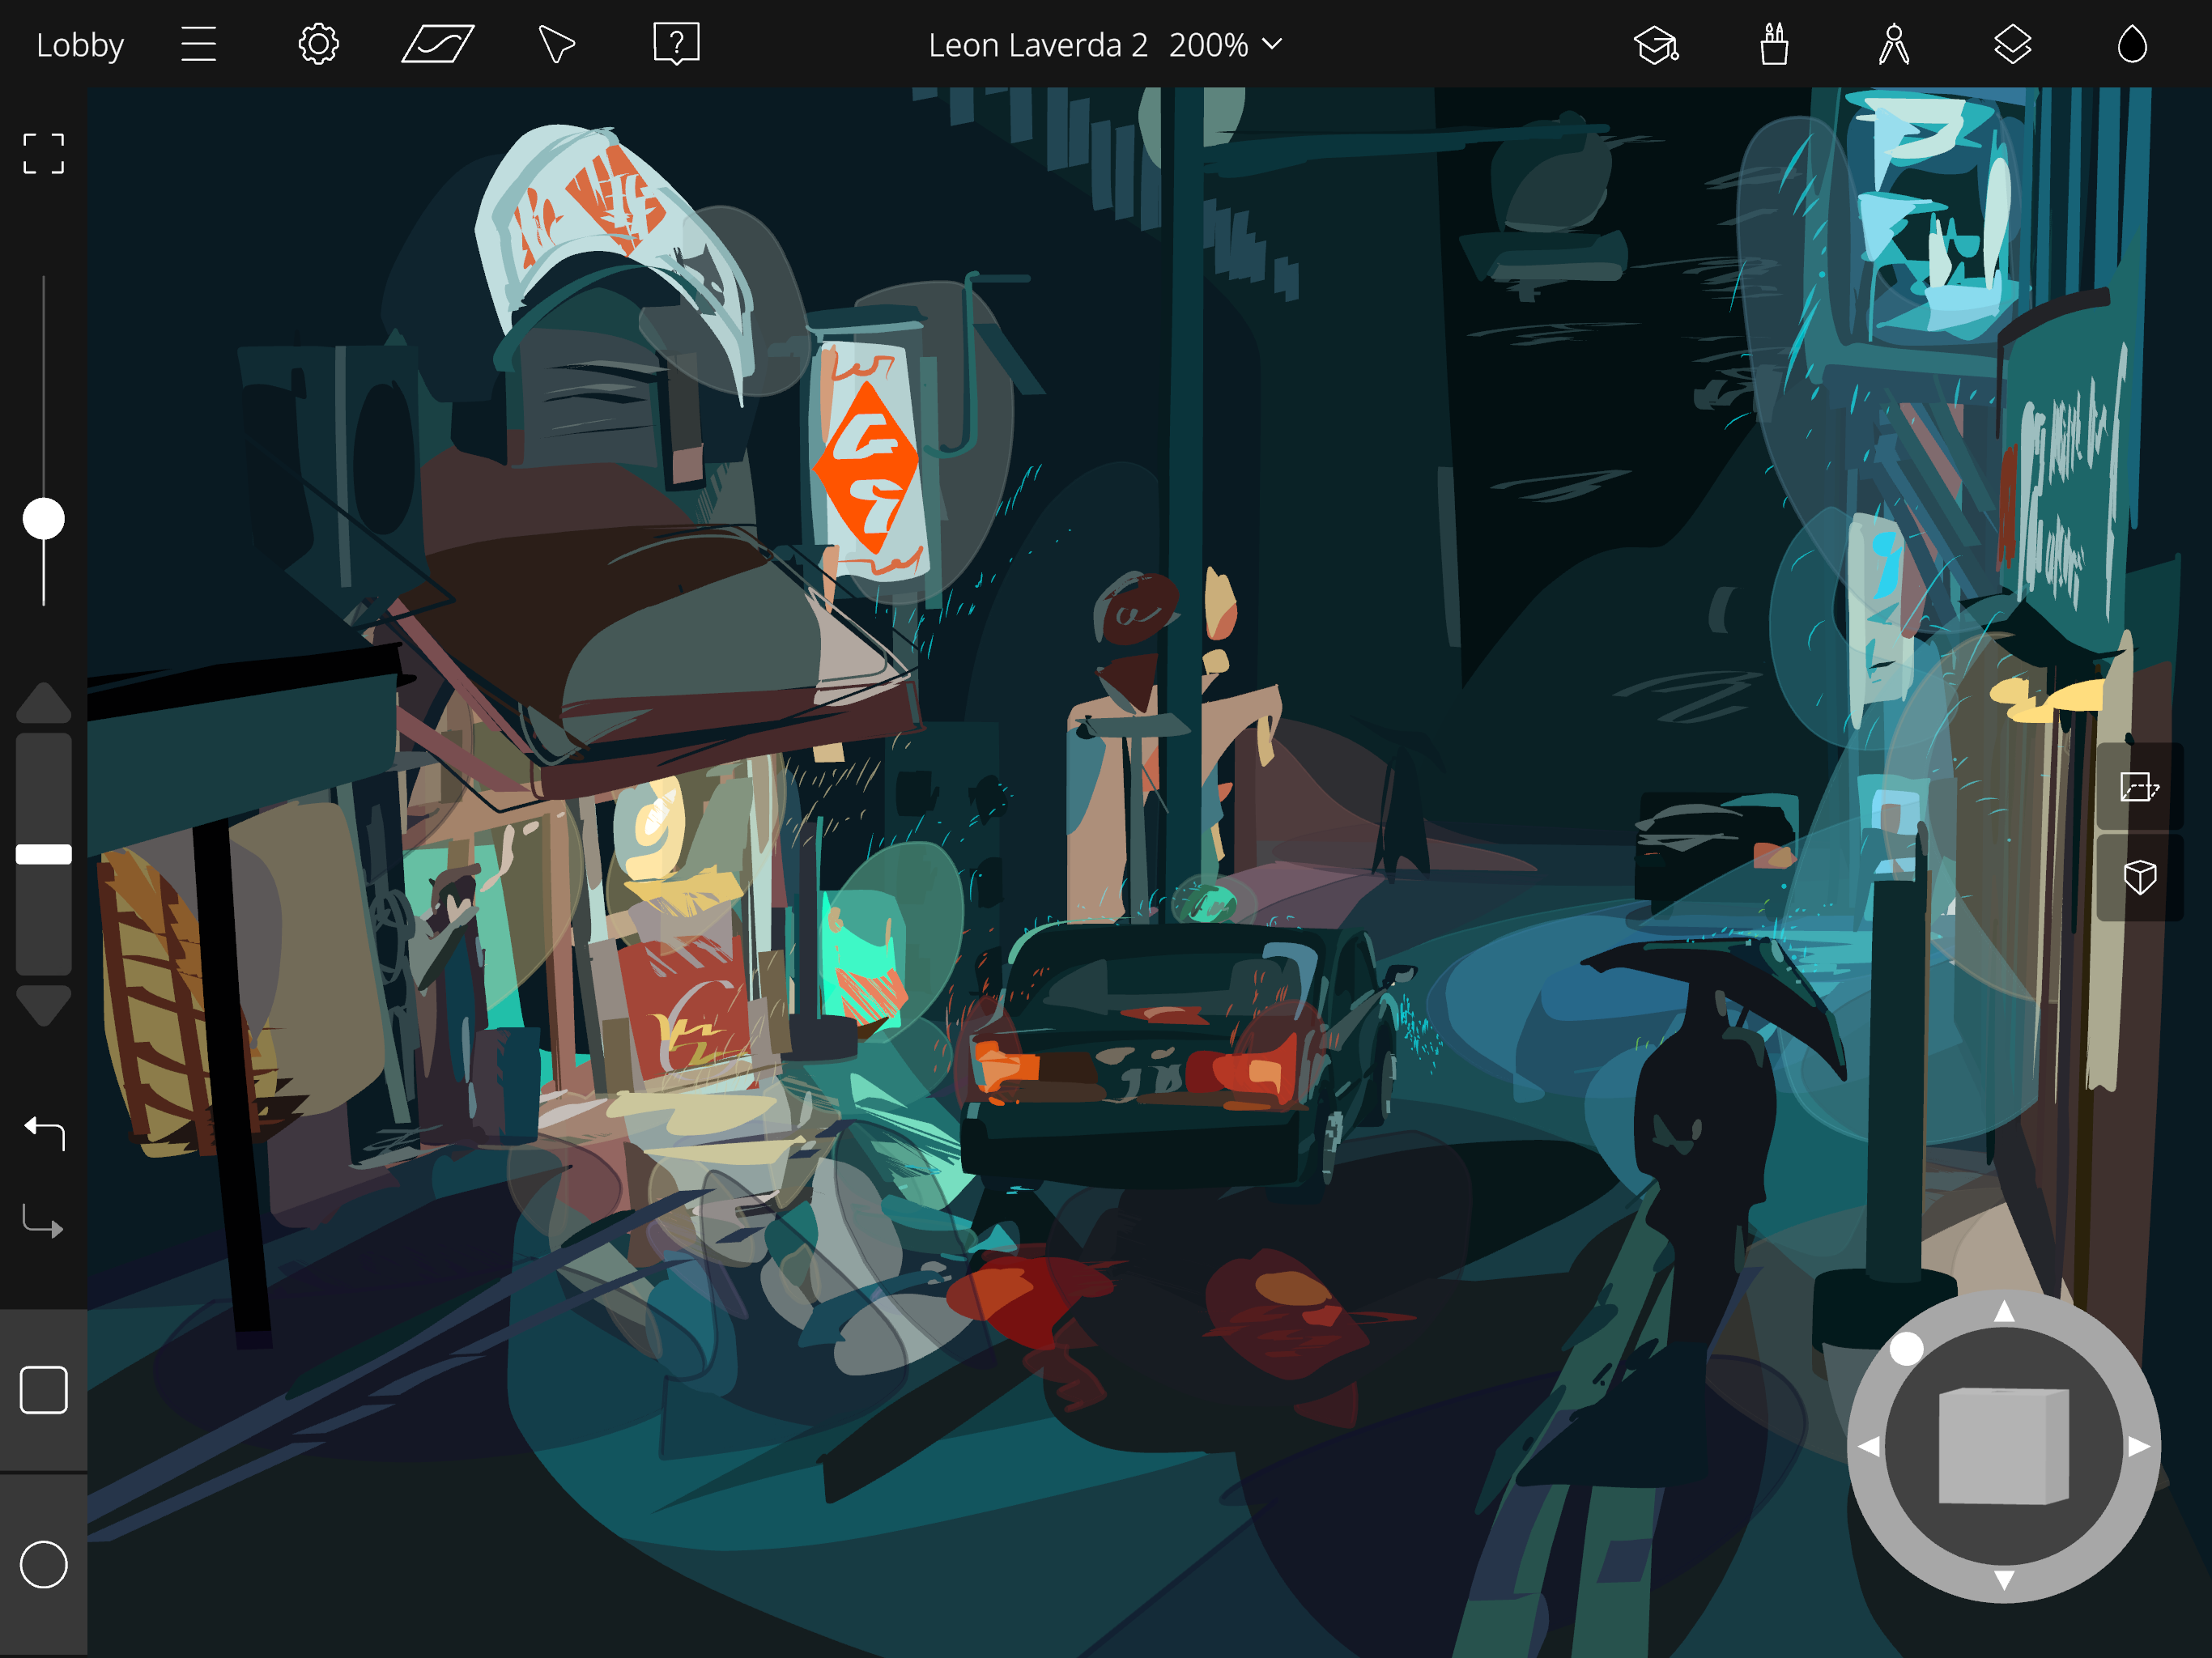Image resolution: width=2212 pixels, height=1658 pixels.
Task: Select the arrow pointer tool
Action: (x=556, y=45)
